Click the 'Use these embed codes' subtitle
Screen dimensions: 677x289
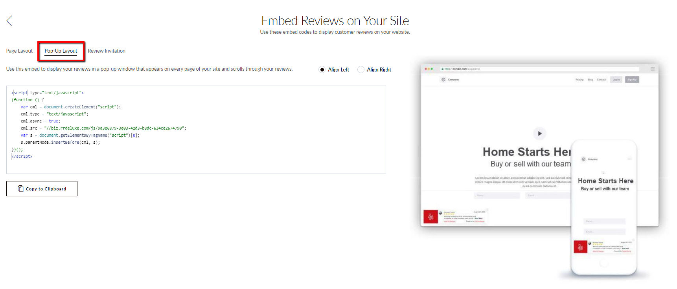(335, 32)
